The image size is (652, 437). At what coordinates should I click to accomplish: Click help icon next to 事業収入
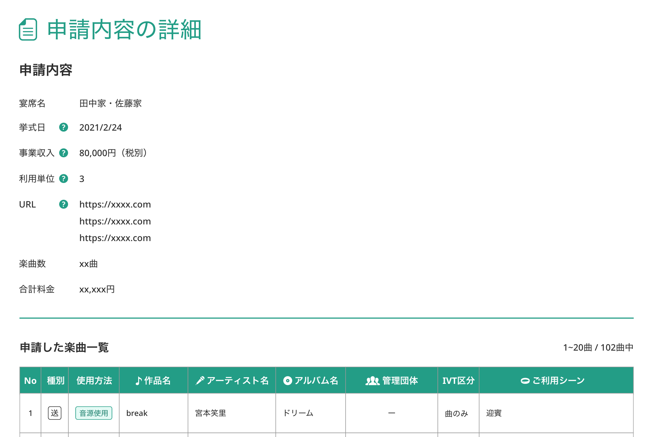pos(64,153)
